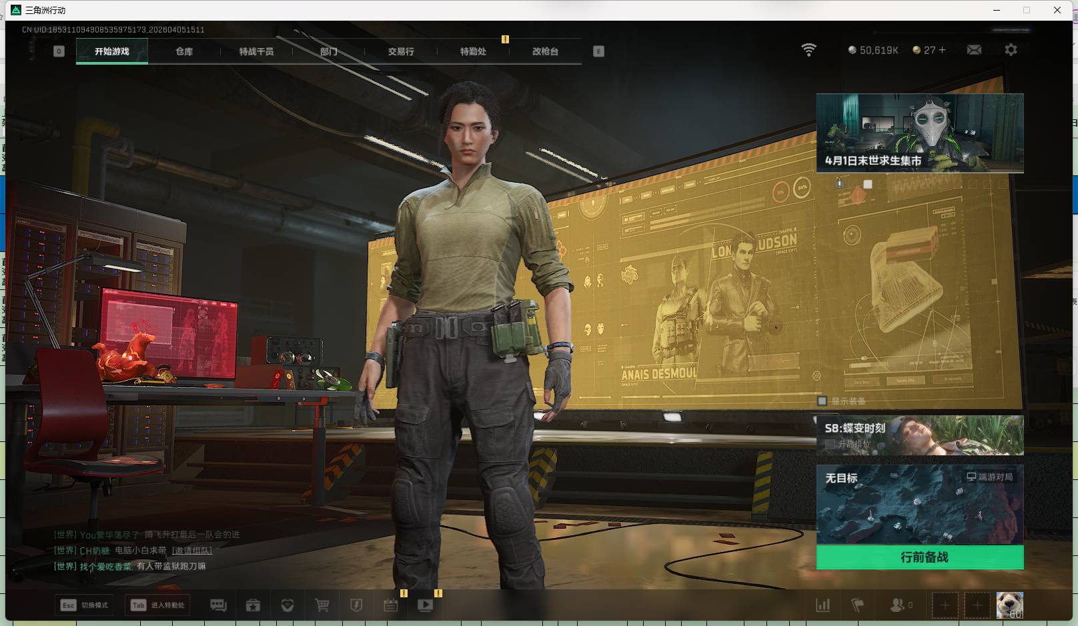The height and width of the screenshot is (626, 1078).
Task: Open the calendar events icon
Action: pos(391,605)
